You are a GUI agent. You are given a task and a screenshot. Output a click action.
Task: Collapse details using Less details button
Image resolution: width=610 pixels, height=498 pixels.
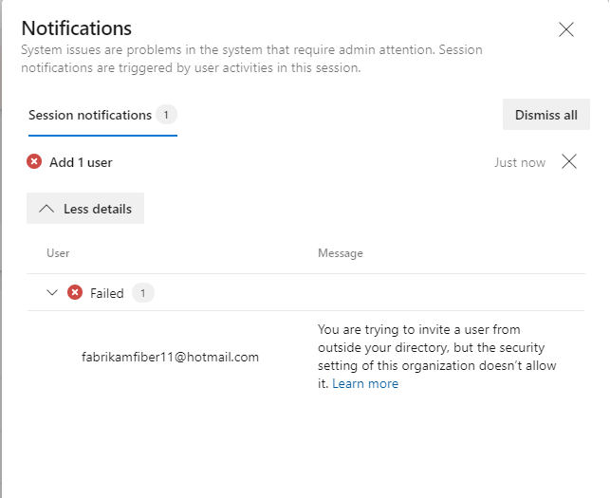click(x=85, y=209)
